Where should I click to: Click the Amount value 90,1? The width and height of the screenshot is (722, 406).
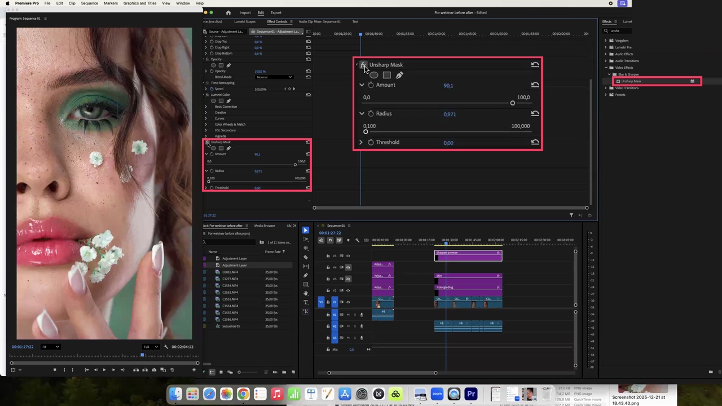(448, 86)
